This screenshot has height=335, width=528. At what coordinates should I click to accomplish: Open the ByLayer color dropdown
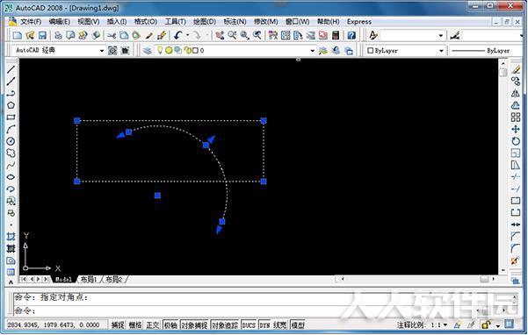[x=441, y=51]
